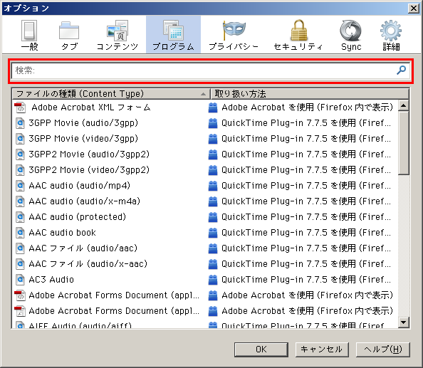Select the Adobe Acrobat XML フォーム row

point(205,107)
